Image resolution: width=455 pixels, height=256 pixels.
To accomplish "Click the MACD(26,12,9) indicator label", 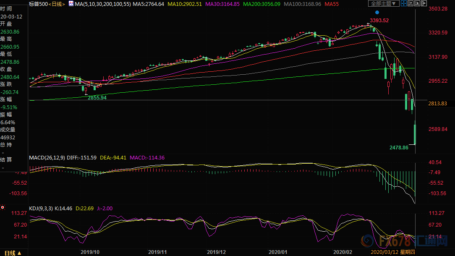I will click(47, 158).
